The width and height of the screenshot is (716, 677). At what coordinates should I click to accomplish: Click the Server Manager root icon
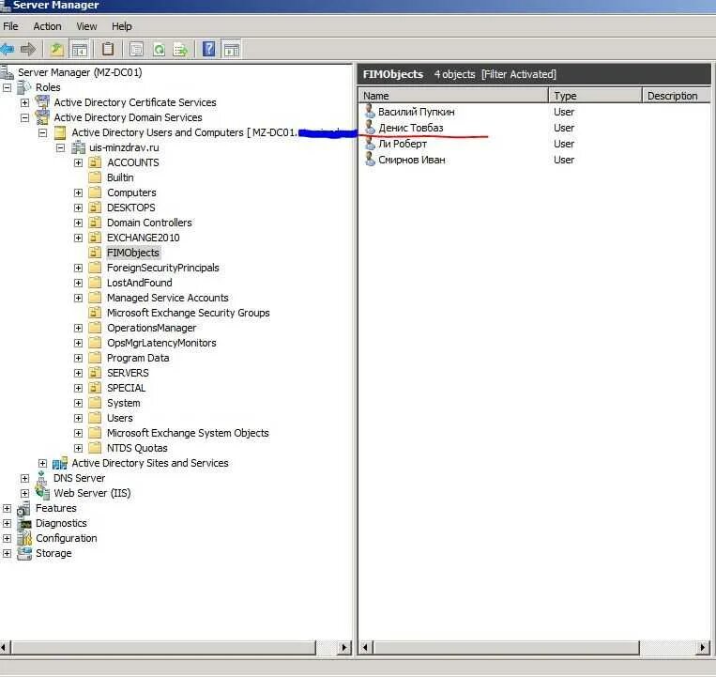coord(7,72)
